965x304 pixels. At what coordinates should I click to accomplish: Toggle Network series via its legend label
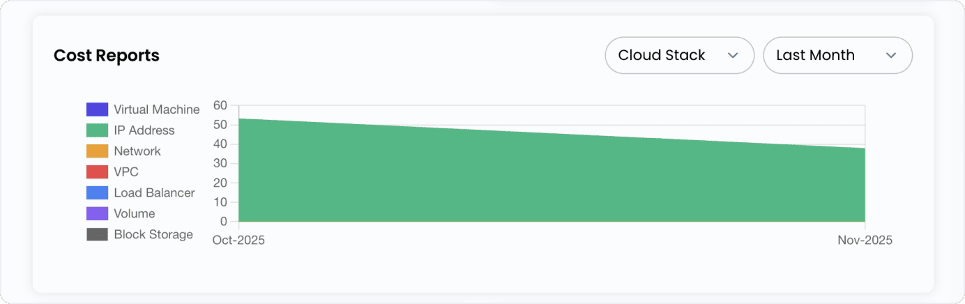point(137,151)
